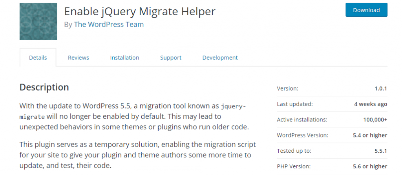Image resolution: width=402 pixels, height=175 pixels.
Task: Select the Details tab
Action: (38, 58)
